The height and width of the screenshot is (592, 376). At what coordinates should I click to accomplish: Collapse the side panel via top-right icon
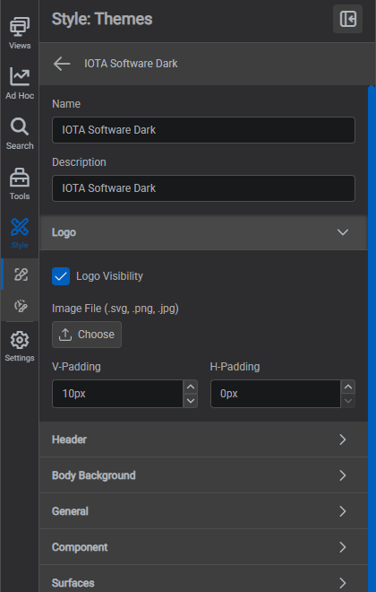[x=347, y=19]
